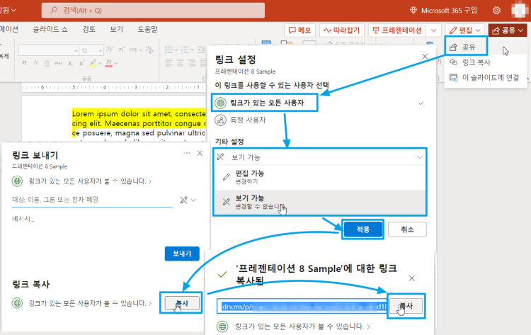Open the red 공유 dropdown button
The image size is (531, 335).
pos(508,30)
